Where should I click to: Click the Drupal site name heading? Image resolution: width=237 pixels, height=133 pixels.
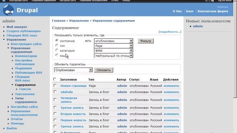tap(27, 10)
